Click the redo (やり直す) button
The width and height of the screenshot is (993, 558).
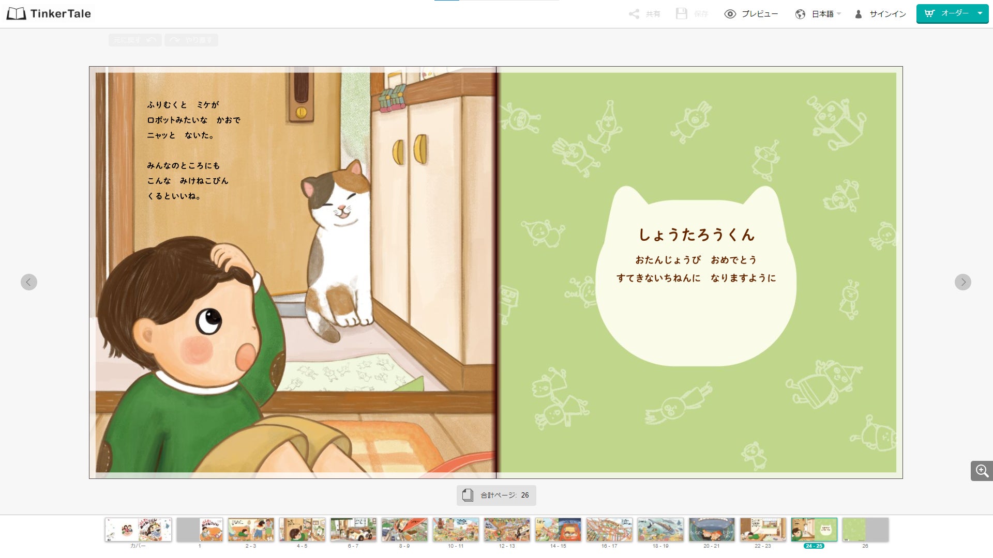point(191,40)
